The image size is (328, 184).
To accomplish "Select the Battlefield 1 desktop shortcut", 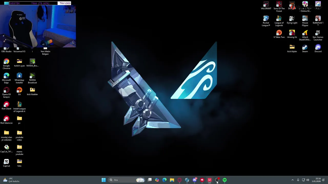I will (318, 21).
